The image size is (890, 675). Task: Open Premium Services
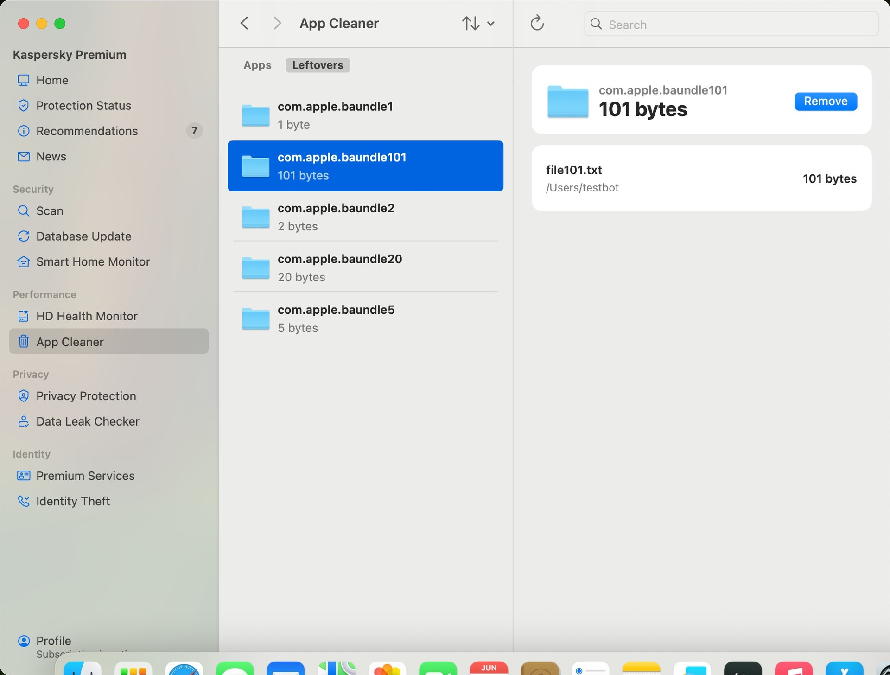point(108,476)
